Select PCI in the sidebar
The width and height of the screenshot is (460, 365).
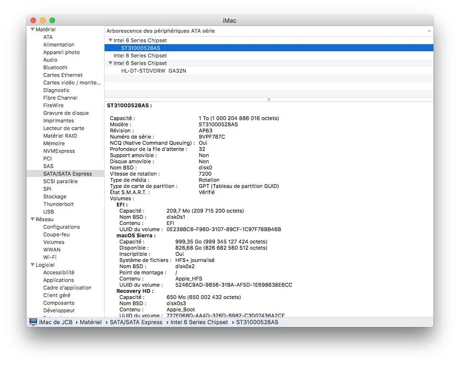point(47,159)
